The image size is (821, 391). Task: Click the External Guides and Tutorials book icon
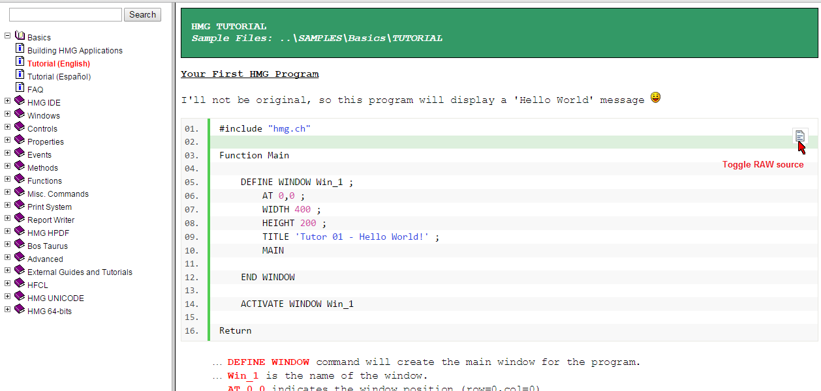[20, 270]
